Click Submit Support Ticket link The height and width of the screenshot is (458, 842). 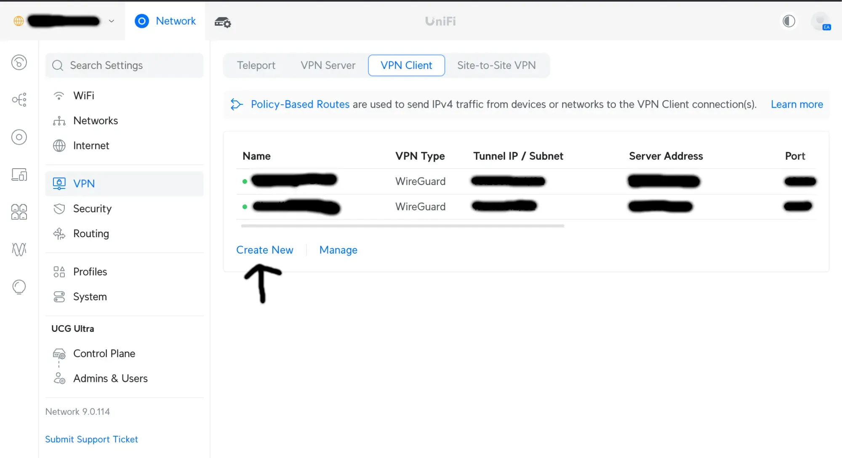tap(91, 439)
